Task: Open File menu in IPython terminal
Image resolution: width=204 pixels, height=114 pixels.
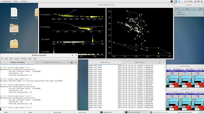Action: coord(2,59)
